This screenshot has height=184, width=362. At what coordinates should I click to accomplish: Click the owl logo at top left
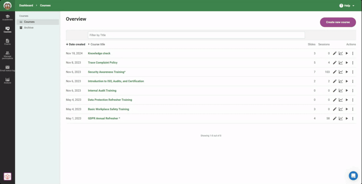[x=7, y=5]
